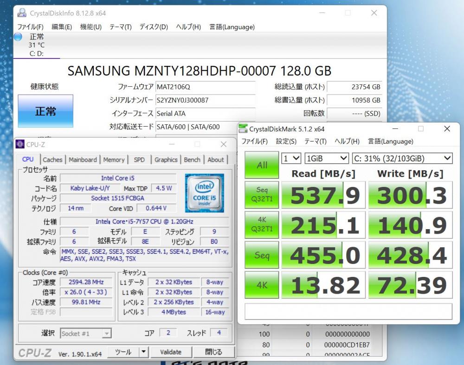Run the 4K Q32T1 benchmark

[262, 225]
